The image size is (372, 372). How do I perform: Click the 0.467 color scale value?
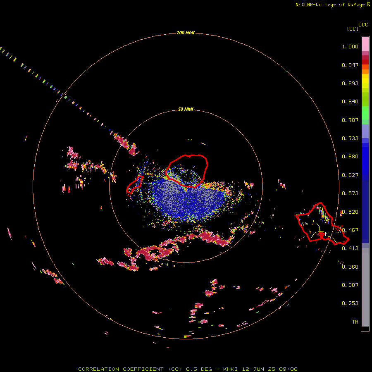[x=350, y=230]
